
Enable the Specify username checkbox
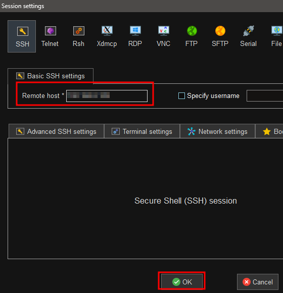pyautogui.click(x=181, y=95)
